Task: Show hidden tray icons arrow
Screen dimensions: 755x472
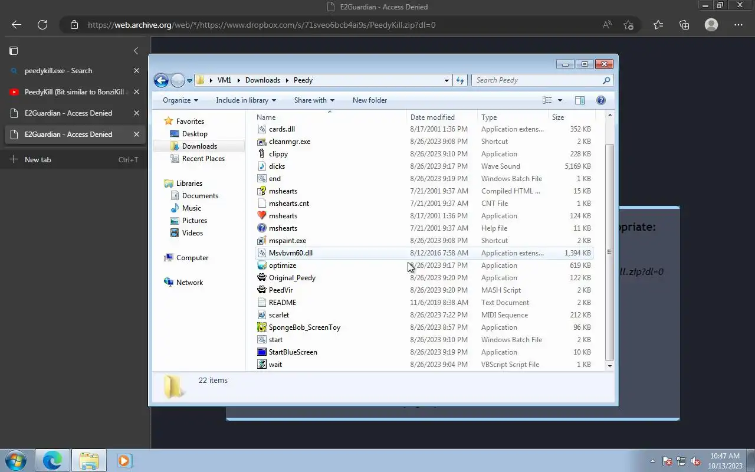Action: [x=652, y=461]
